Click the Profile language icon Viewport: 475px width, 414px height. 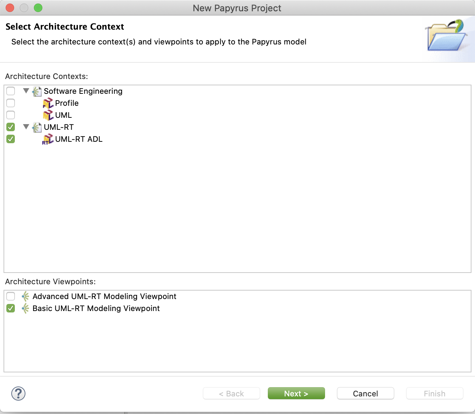[x=48, y=103]
